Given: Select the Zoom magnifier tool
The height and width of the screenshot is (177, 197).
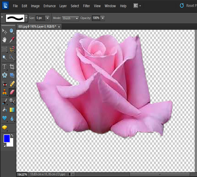Looking at the screenshot, I should coord(12,31).
